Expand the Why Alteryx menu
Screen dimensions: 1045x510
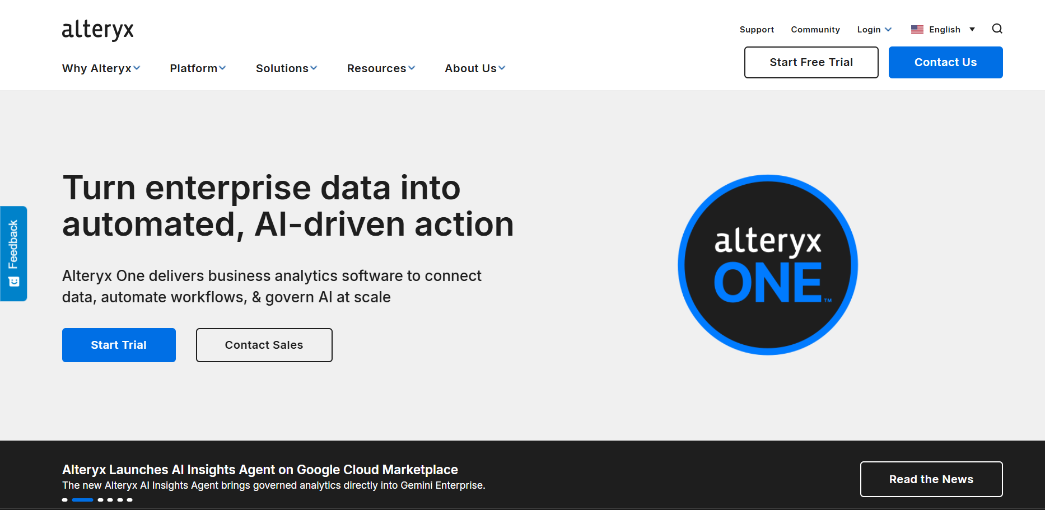tap(101, 68)
